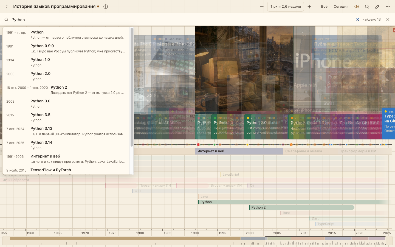
Task: Click the TypeScript span label
Action: click(326, 224)
